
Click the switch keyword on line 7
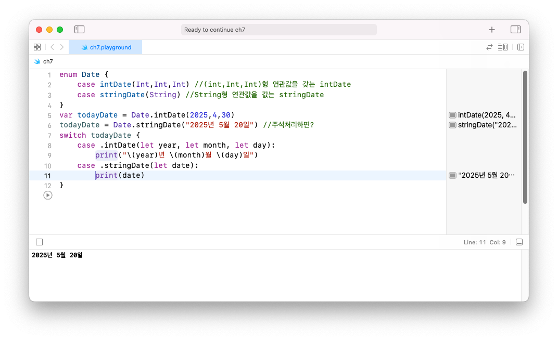pyautogui.click(x=72, y=135)
